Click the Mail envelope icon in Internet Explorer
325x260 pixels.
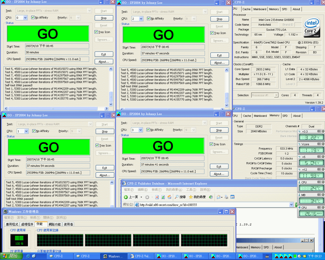coord(218,197)
